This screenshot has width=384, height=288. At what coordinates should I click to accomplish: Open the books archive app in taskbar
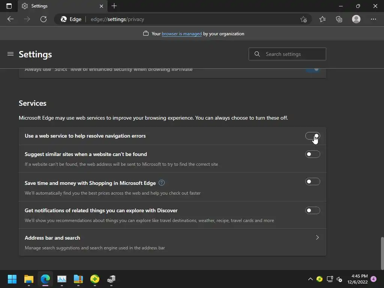coord(78,279)
